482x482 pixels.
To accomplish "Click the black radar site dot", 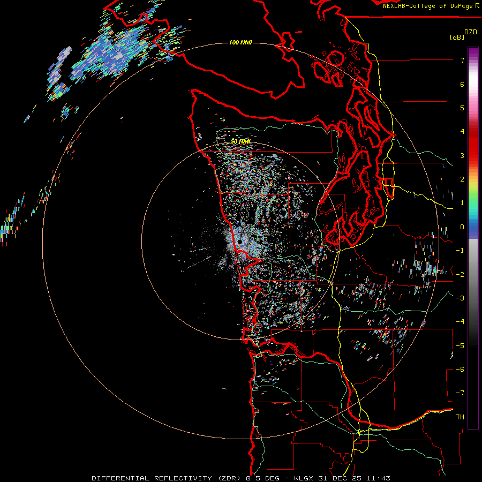I will point(239,242).
